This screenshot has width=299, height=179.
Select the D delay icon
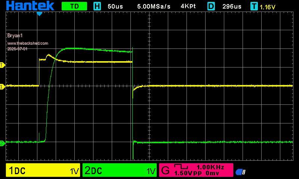click(x=211, y=6)
